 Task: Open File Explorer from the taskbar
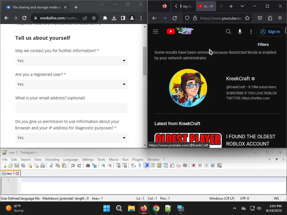tap(131, 208)
